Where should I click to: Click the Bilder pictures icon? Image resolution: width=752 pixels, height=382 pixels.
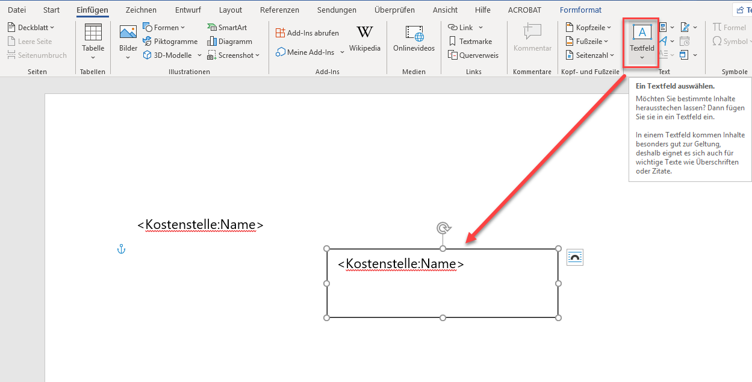(128, 36)
